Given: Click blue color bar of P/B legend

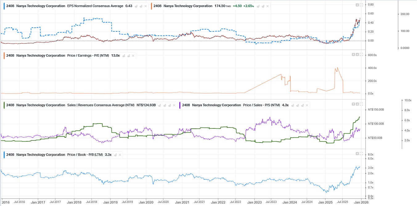Looking at the screenshot, I should pos(4,155).
